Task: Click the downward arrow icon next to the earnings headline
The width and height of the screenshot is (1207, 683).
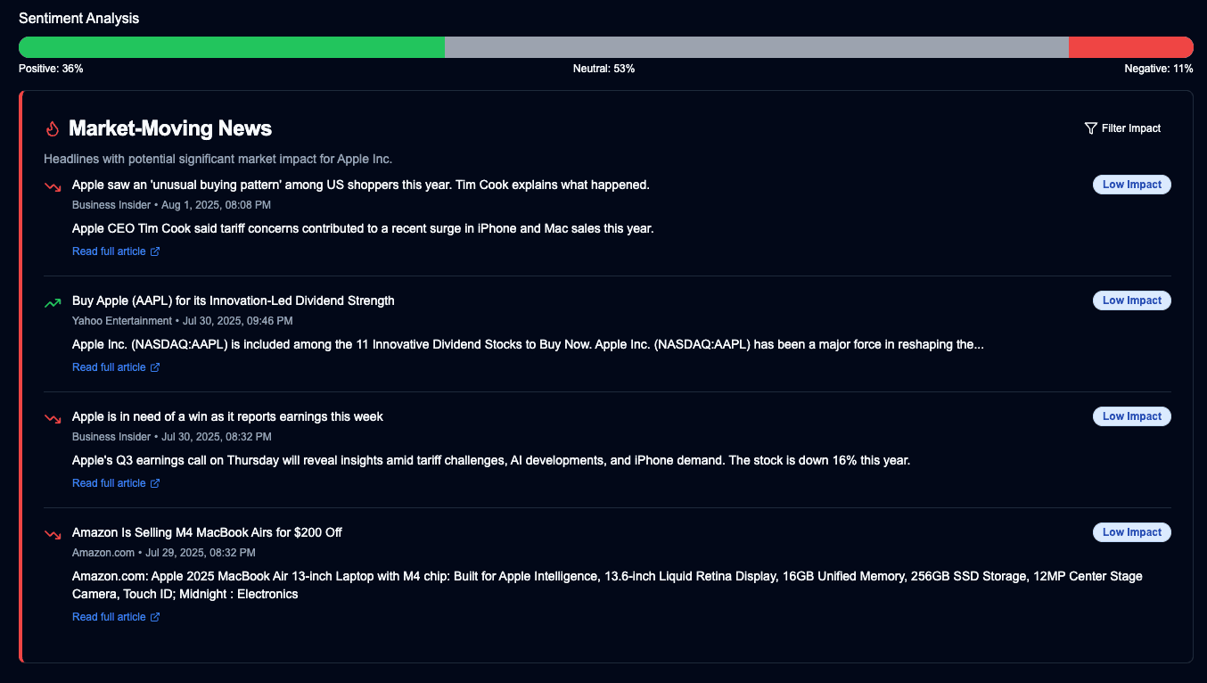Action: (52, 418)
